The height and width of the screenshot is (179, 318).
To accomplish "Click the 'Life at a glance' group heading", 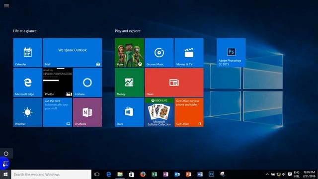I will 25,31.
